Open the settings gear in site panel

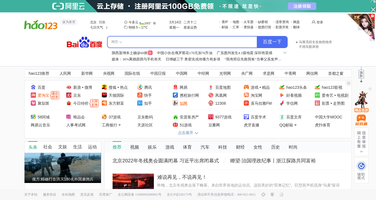click(x=348, y=83)
